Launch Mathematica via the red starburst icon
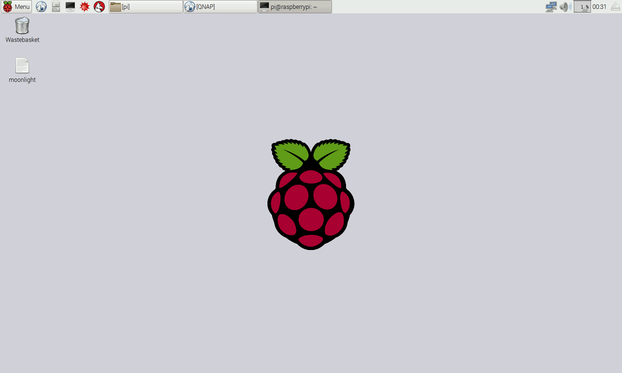The image size is (622, 373). [x=84, y=6]
